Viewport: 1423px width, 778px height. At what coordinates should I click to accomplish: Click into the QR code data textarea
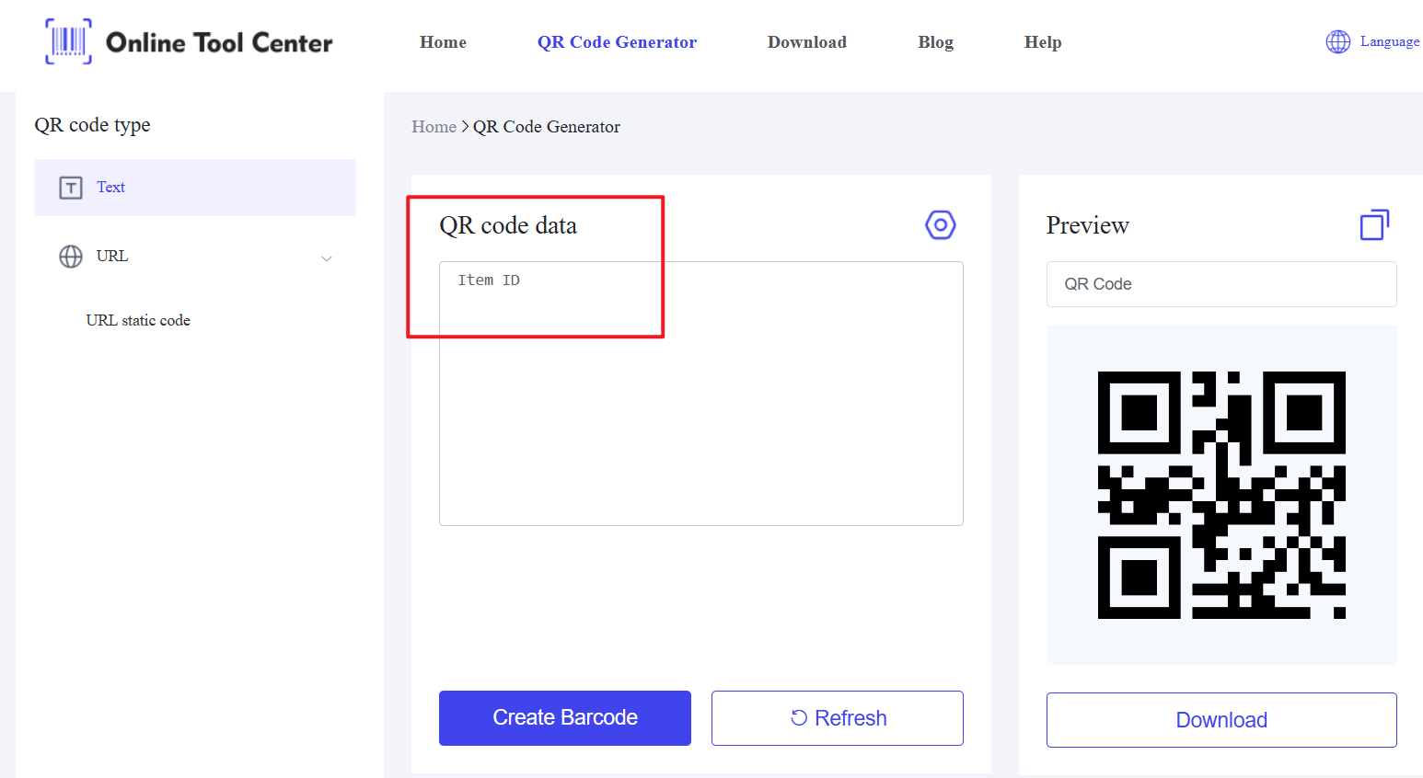[x=701, y=394]
